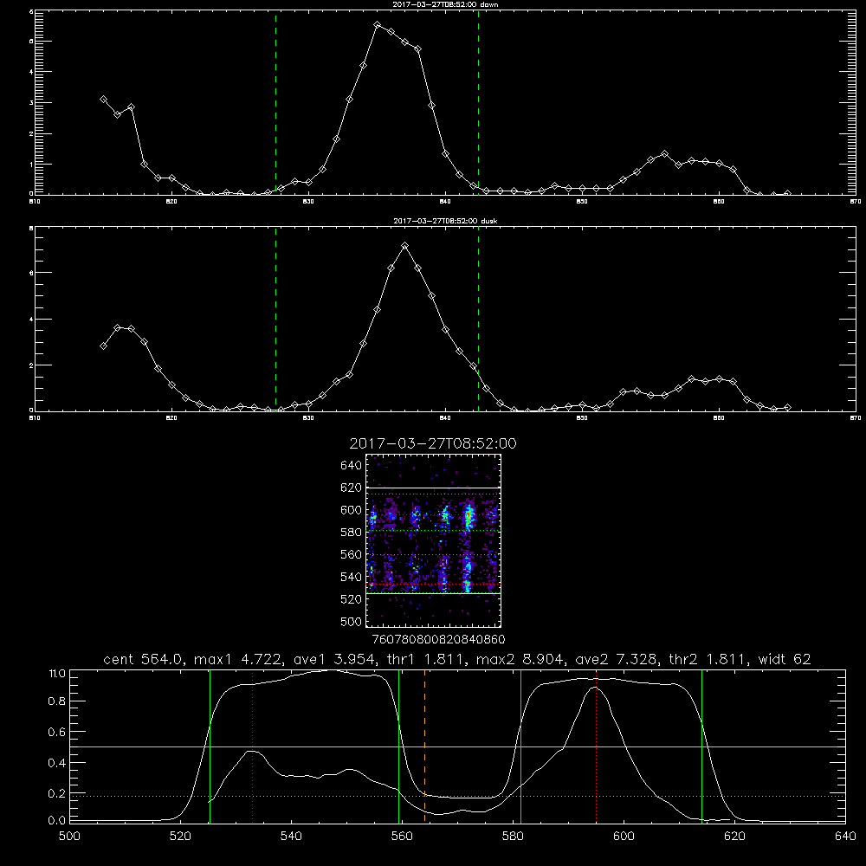Image resolution: width=866 pixels, height=866 pixels.
Task: Open the spectral image thumbnail
Action: tap(434, 540)
